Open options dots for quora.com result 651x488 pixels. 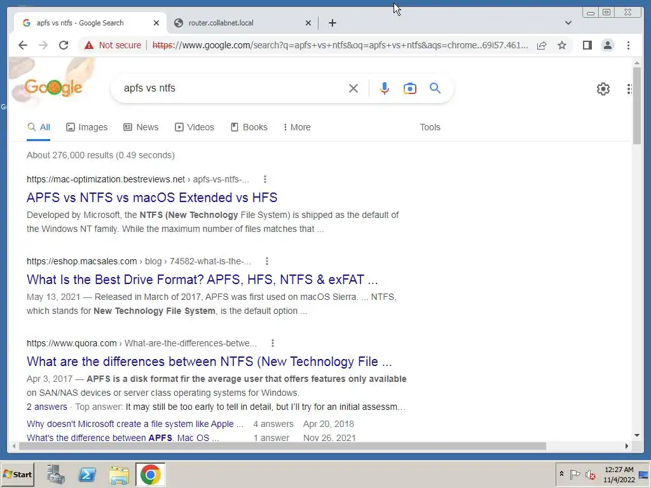tap(272, 343)
